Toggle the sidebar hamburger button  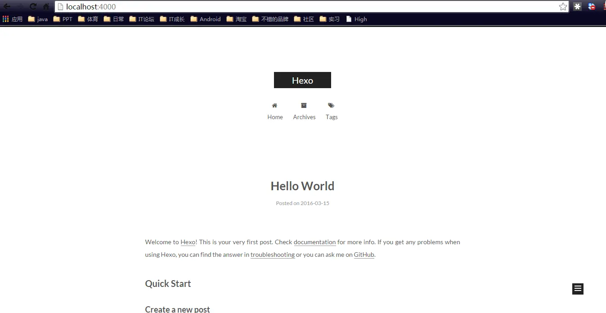tap(578, 289)
